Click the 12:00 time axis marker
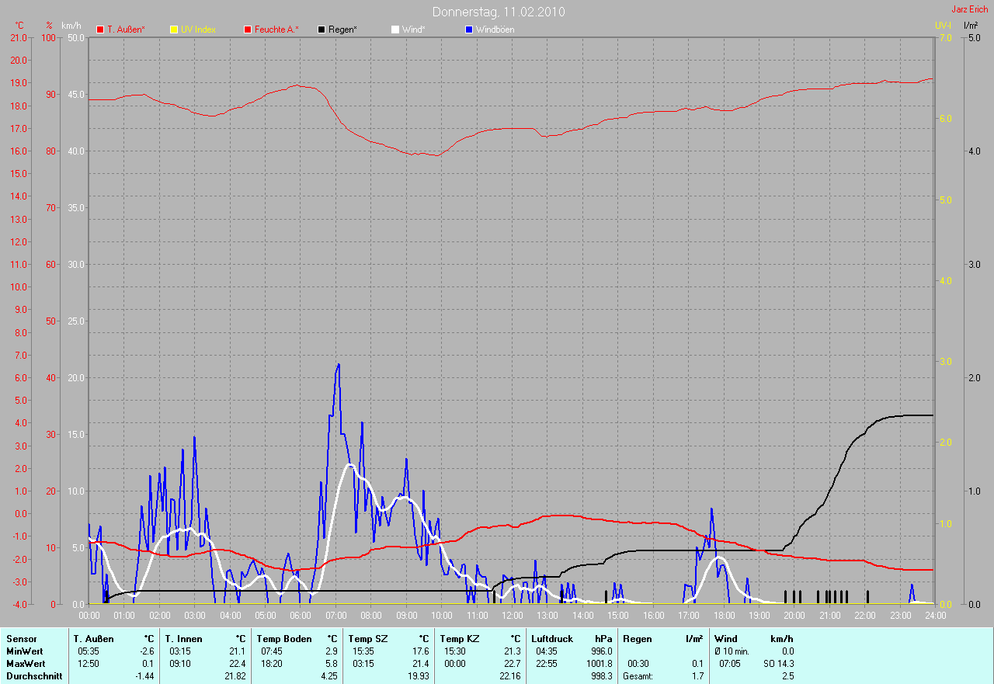This screenshot has height=684, width=994. (512, 616)
